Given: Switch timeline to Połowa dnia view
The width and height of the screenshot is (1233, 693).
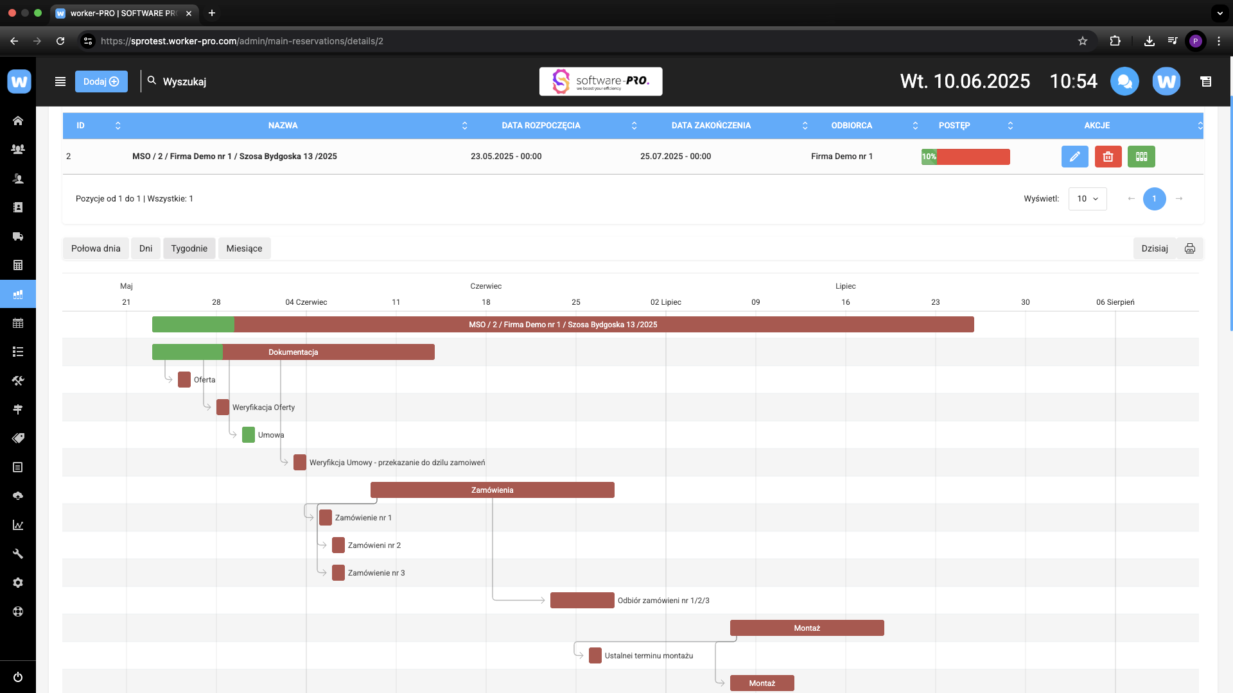Looking at the screenshot, I should tap(96, 248).
